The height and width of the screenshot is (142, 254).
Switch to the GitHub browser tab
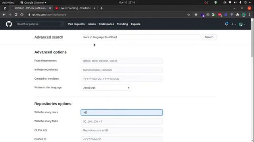coord(31,8)
